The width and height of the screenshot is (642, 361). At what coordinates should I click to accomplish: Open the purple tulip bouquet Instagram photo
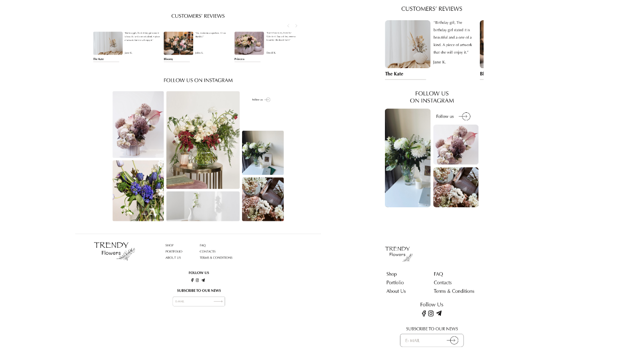(x=138, y=191)
